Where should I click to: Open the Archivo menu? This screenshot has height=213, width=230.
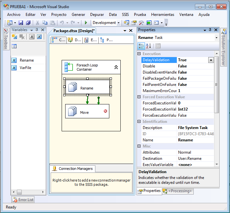point(14,15)
